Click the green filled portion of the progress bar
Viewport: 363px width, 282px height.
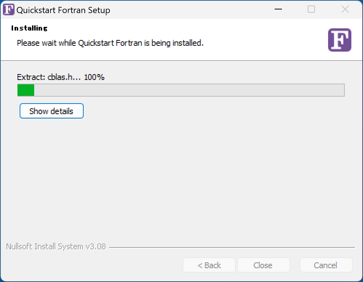point(25,90)
